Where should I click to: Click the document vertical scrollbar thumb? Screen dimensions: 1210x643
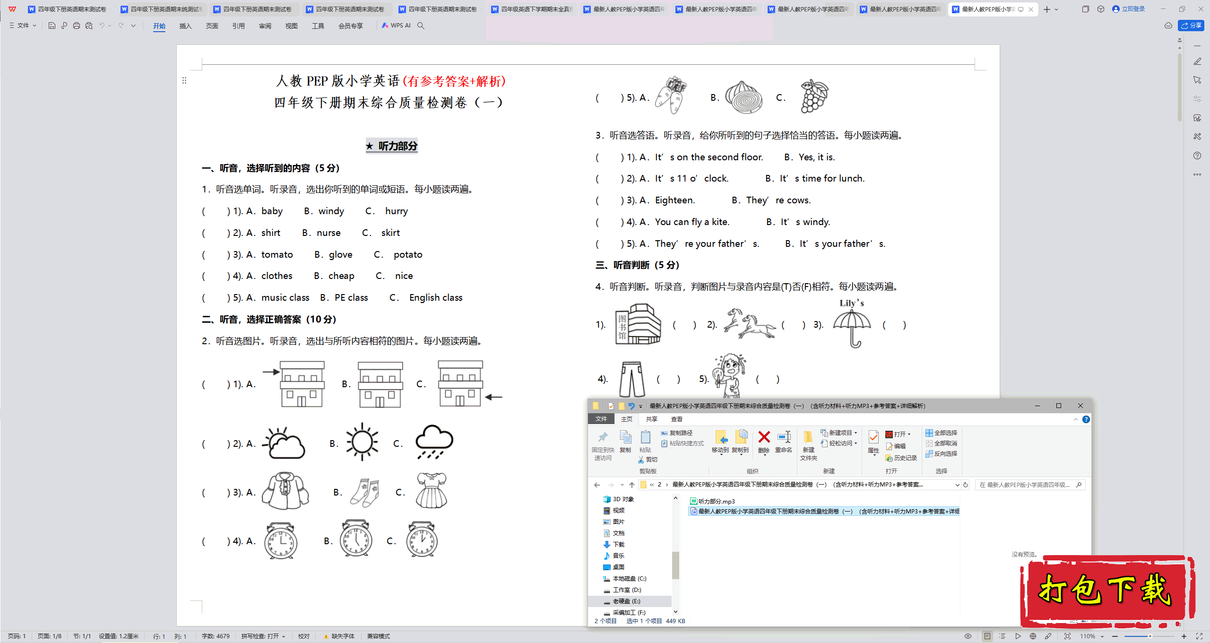point(1180,87)
